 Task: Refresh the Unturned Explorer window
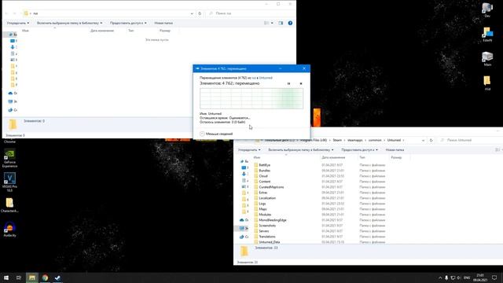(x=431, y=140)
